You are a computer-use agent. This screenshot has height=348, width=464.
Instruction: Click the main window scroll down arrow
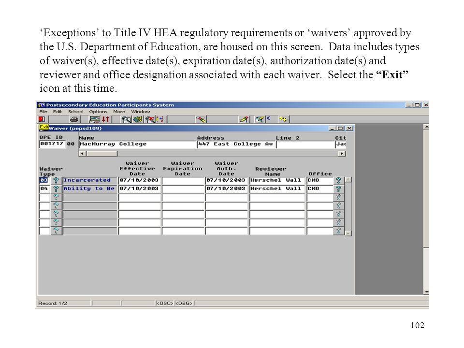click(x=426, y=292)
